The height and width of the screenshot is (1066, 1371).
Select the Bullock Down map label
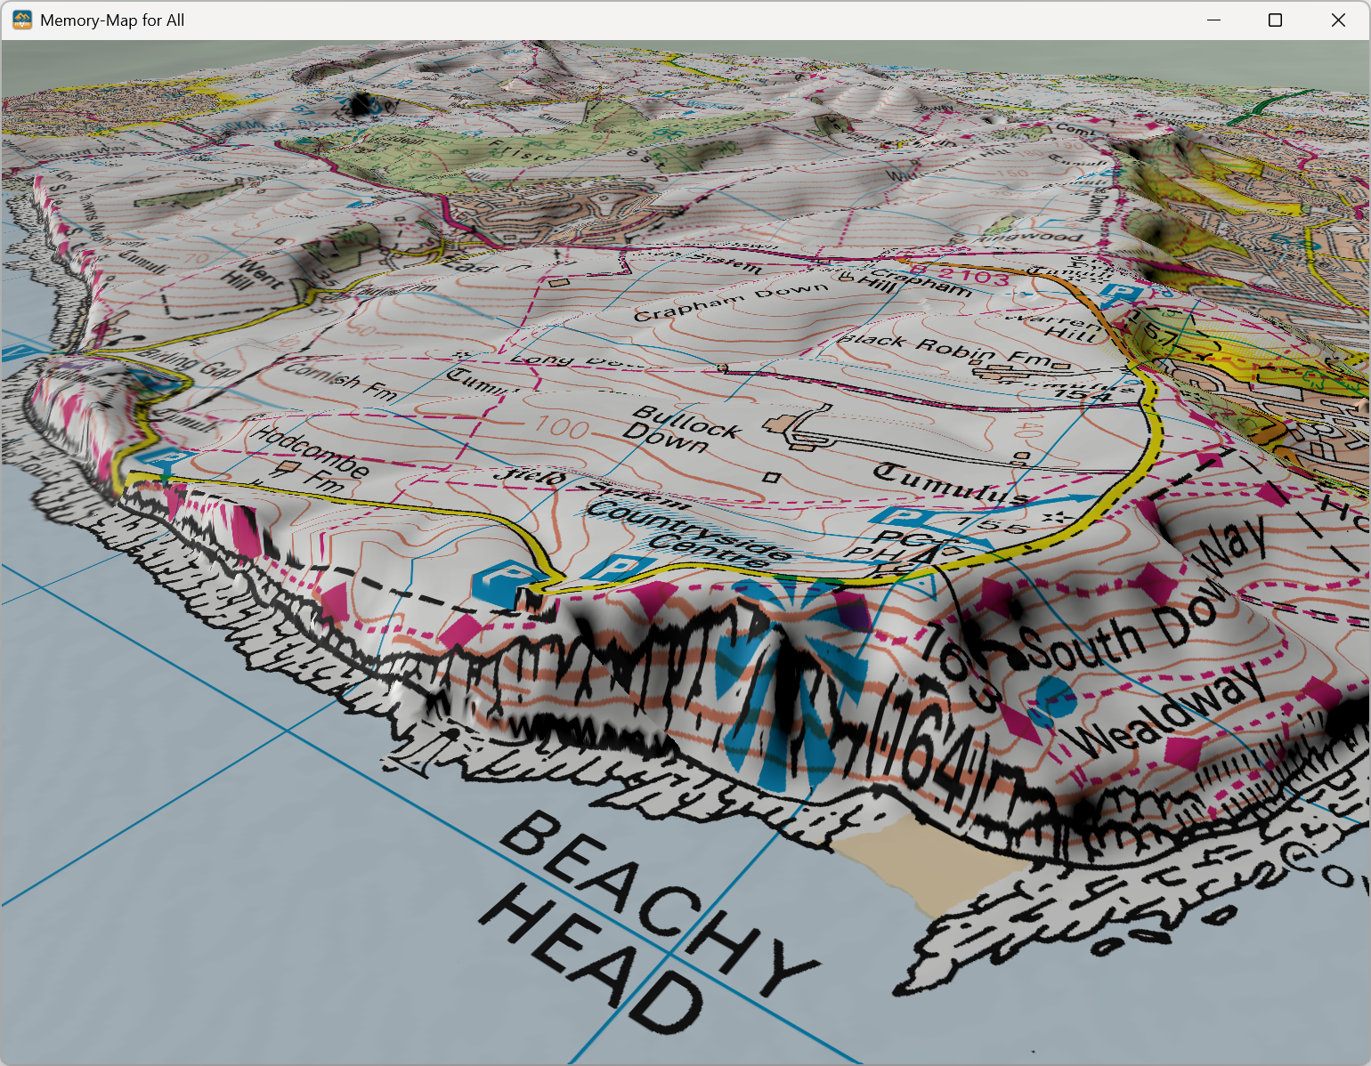click(682, 429)
